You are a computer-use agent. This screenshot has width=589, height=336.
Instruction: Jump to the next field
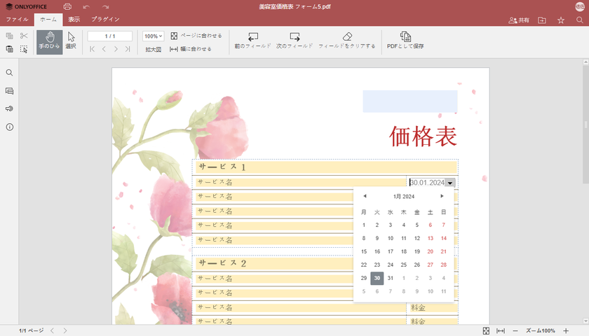[294, 36]
